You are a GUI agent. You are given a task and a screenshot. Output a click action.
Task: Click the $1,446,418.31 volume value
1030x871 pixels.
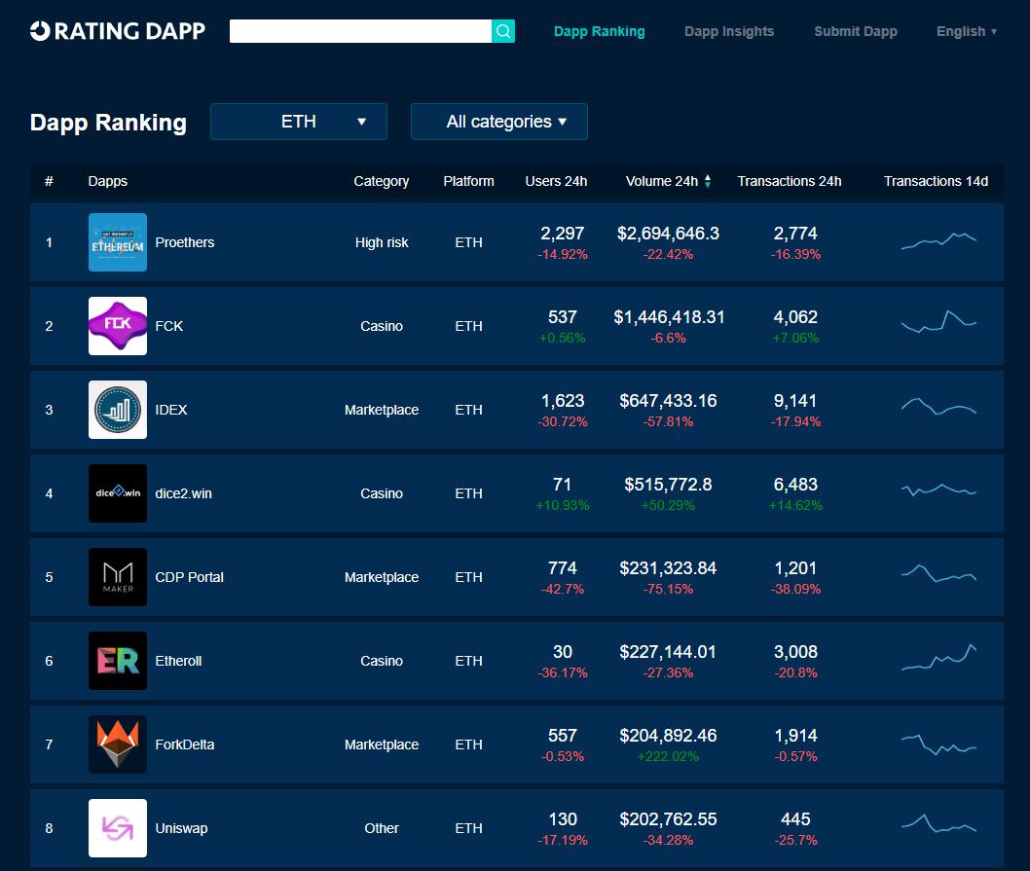(669, 317)
